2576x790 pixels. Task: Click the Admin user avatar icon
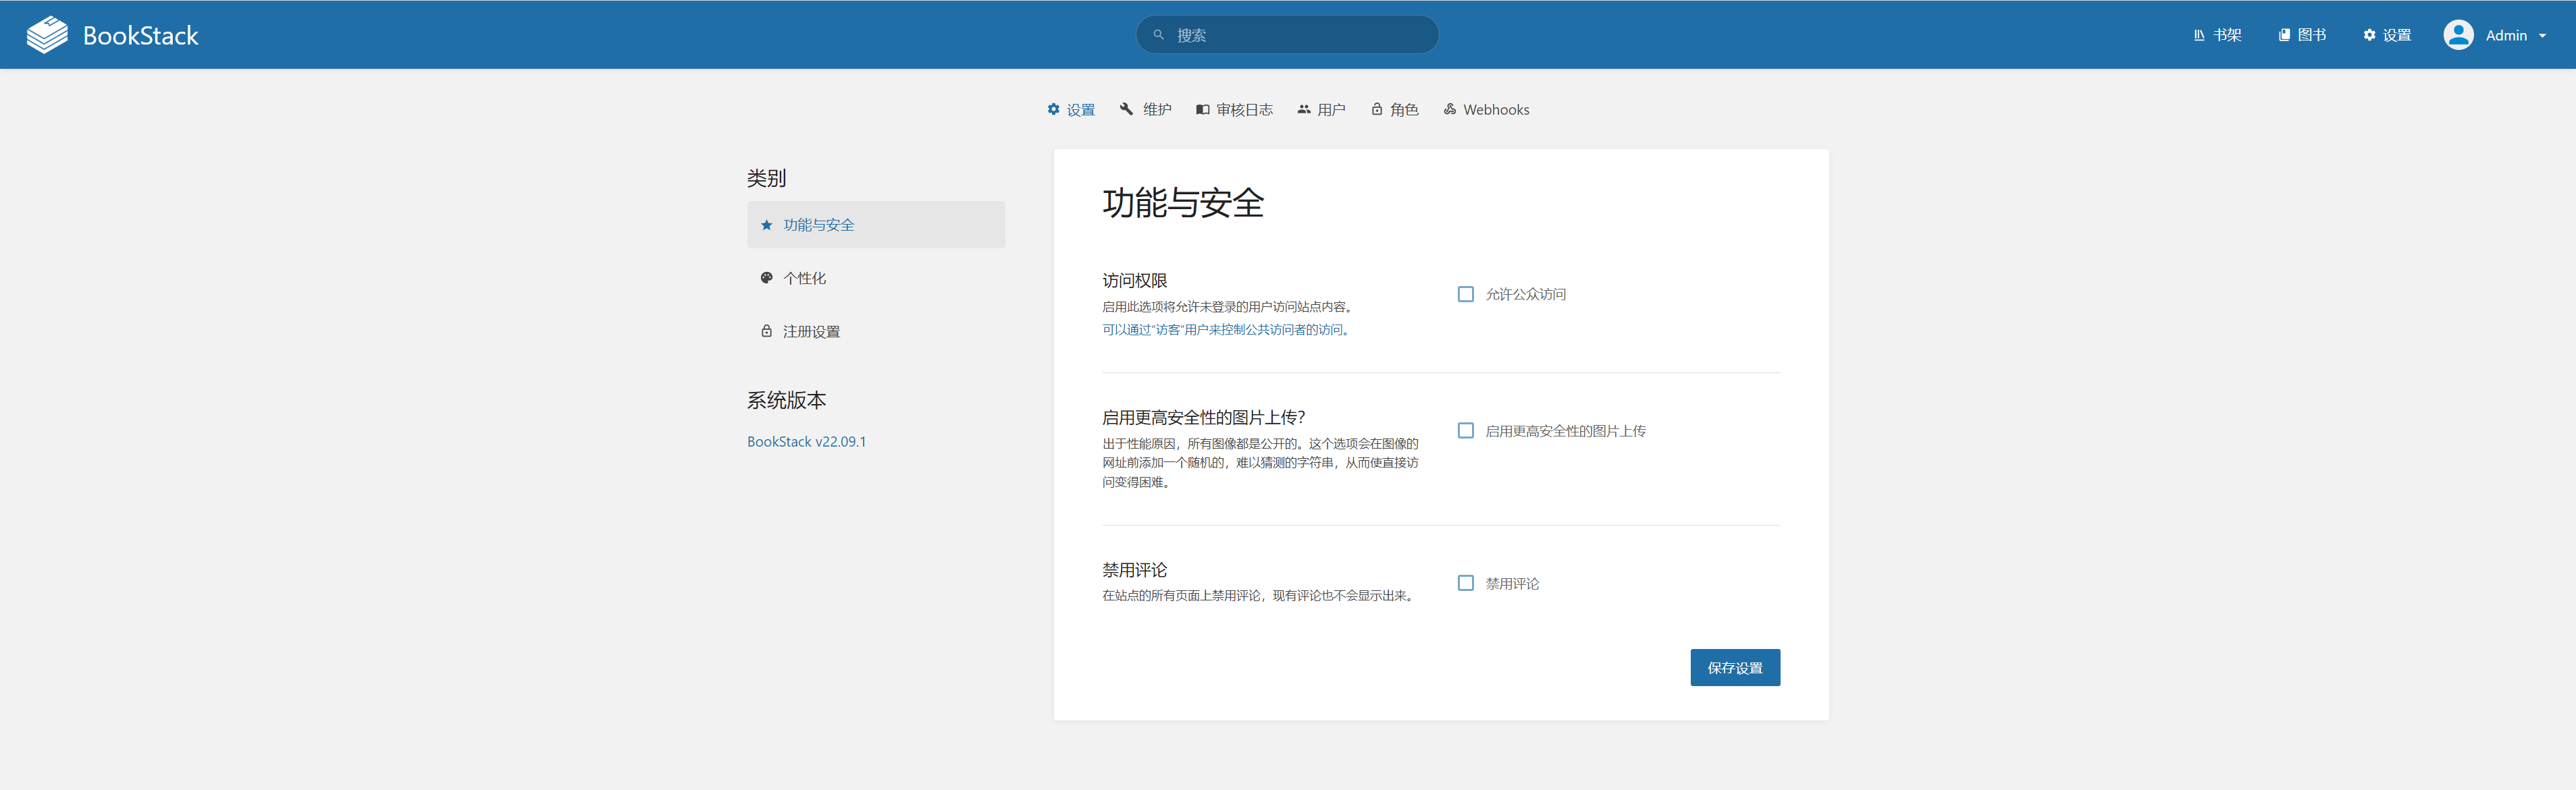click(x=2458, y=35)
